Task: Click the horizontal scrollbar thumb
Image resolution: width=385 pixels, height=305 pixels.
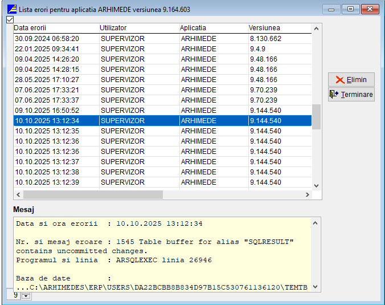Action: [x=93, y=194]
